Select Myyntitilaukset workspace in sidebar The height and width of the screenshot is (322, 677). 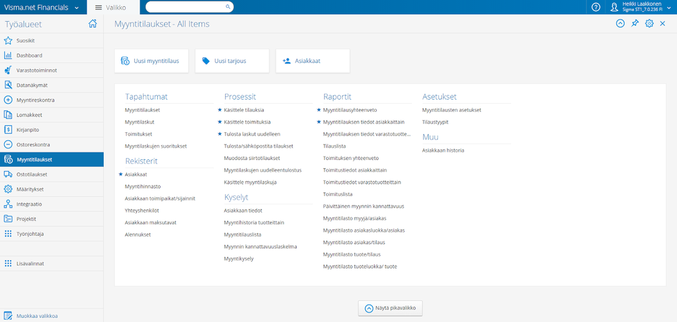pyautogui.click(x=52, y=159)
